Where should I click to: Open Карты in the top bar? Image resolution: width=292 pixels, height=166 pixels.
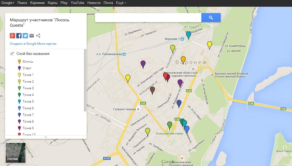tap(52, 3)
